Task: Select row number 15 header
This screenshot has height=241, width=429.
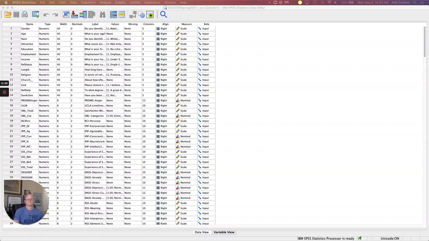Action: 11,100
